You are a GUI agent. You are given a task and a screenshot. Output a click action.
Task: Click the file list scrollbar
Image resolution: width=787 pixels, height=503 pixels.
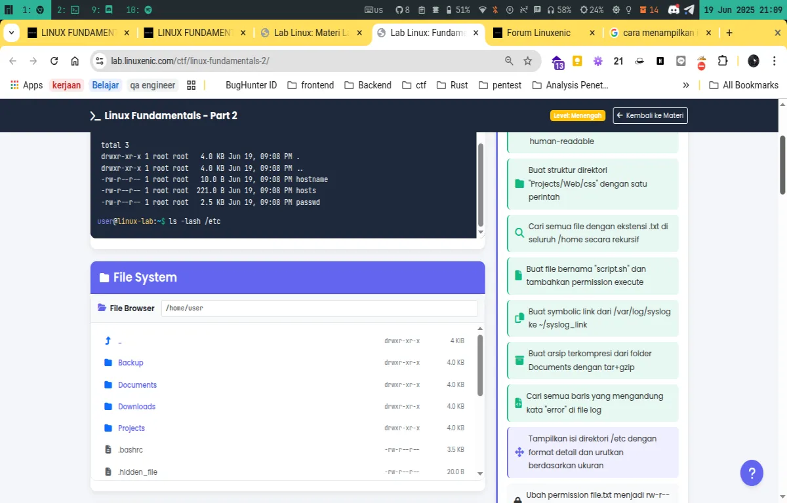pyautogui.click(x=480, y=365)
